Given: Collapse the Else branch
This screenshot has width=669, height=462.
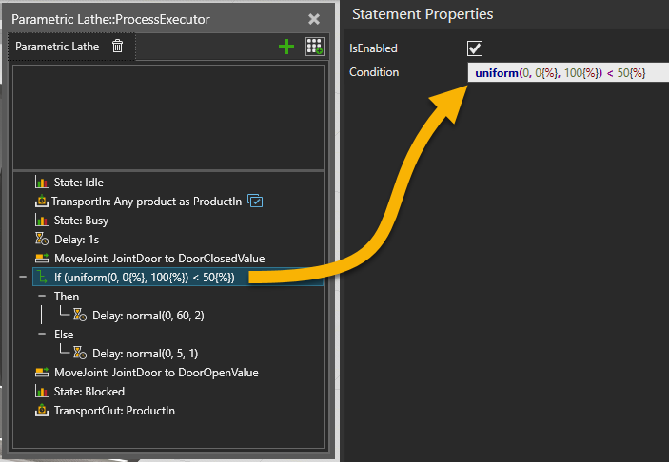Looking at the screenshot, I should click(42, 335).
